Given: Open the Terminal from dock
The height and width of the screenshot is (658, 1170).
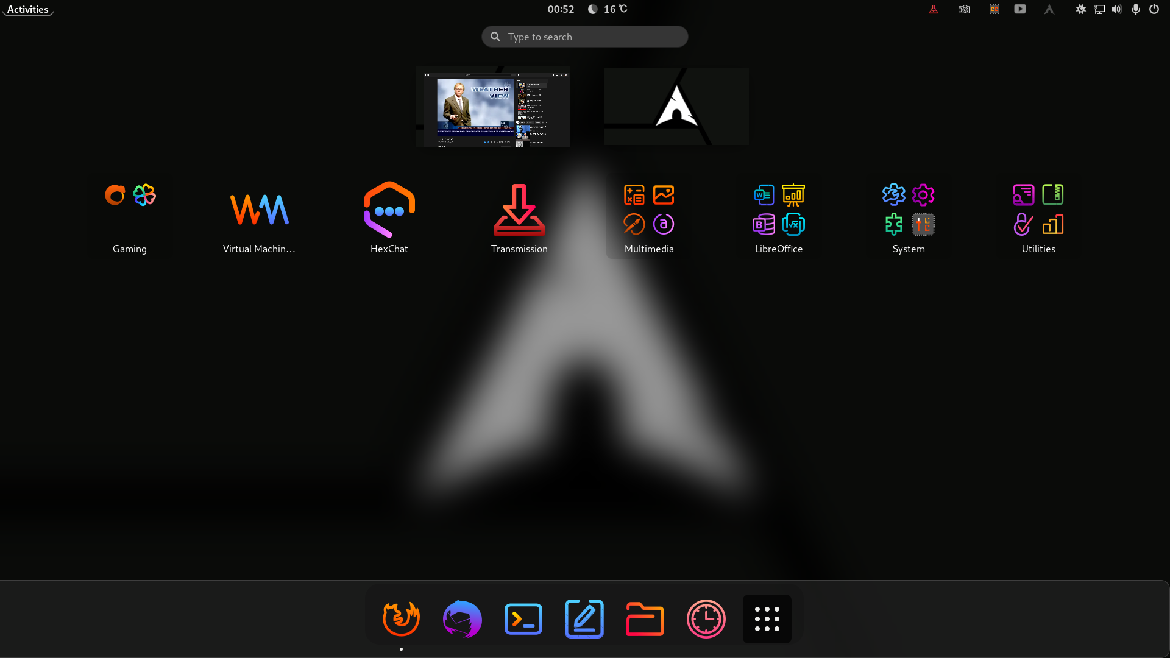Looking at the screenshot, I should [523, 619].
